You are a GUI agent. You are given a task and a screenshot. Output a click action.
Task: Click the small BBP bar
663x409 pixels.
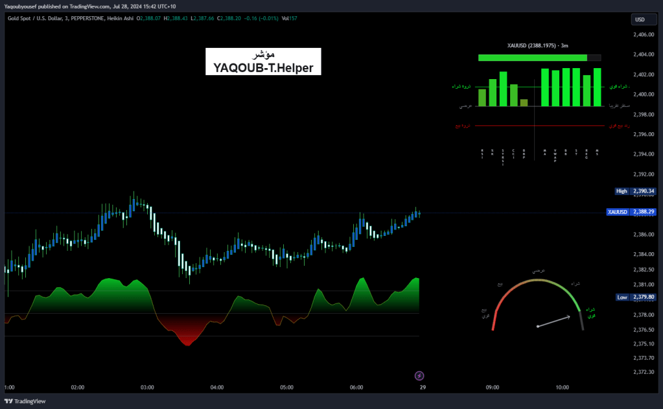click(524, 102)
